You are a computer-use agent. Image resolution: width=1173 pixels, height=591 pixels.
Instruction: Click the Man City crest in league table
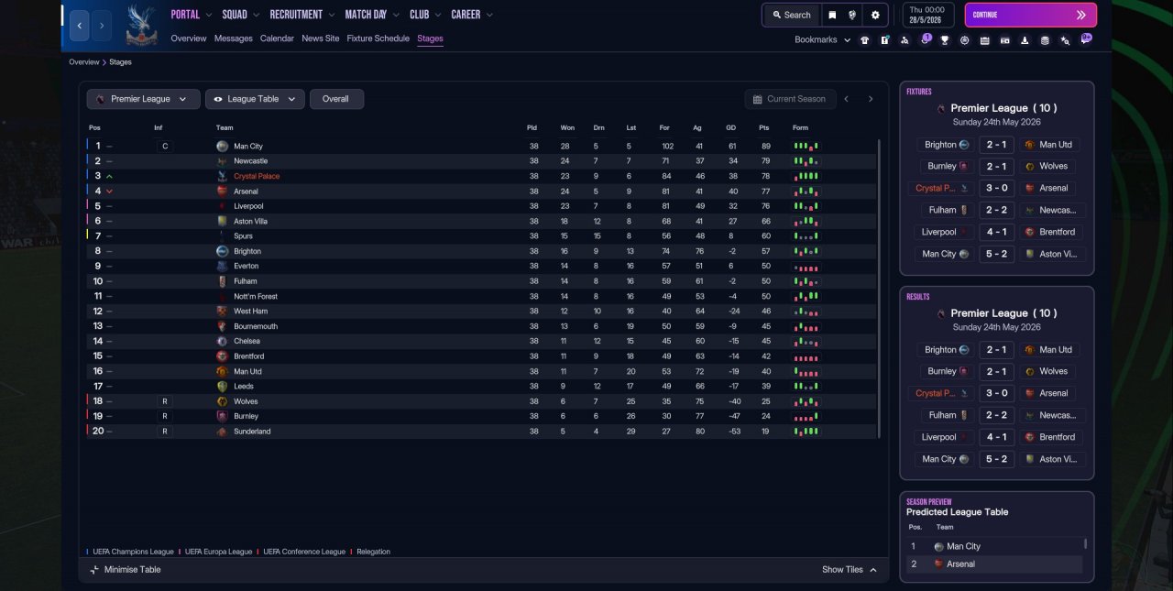(222, 146)
